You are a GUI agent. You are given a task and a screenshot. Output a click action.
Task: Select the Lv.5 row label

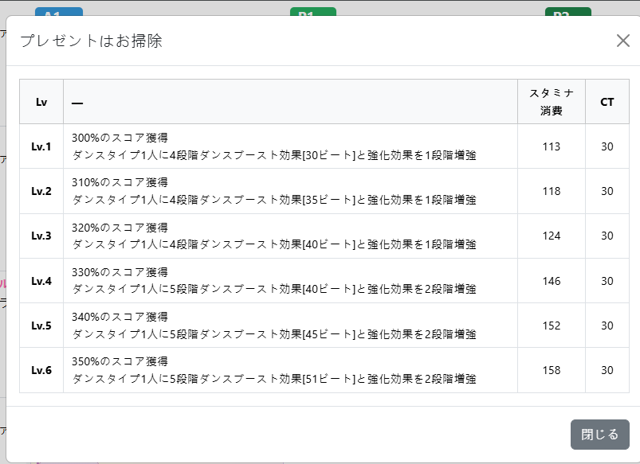(x=41, y=326)
